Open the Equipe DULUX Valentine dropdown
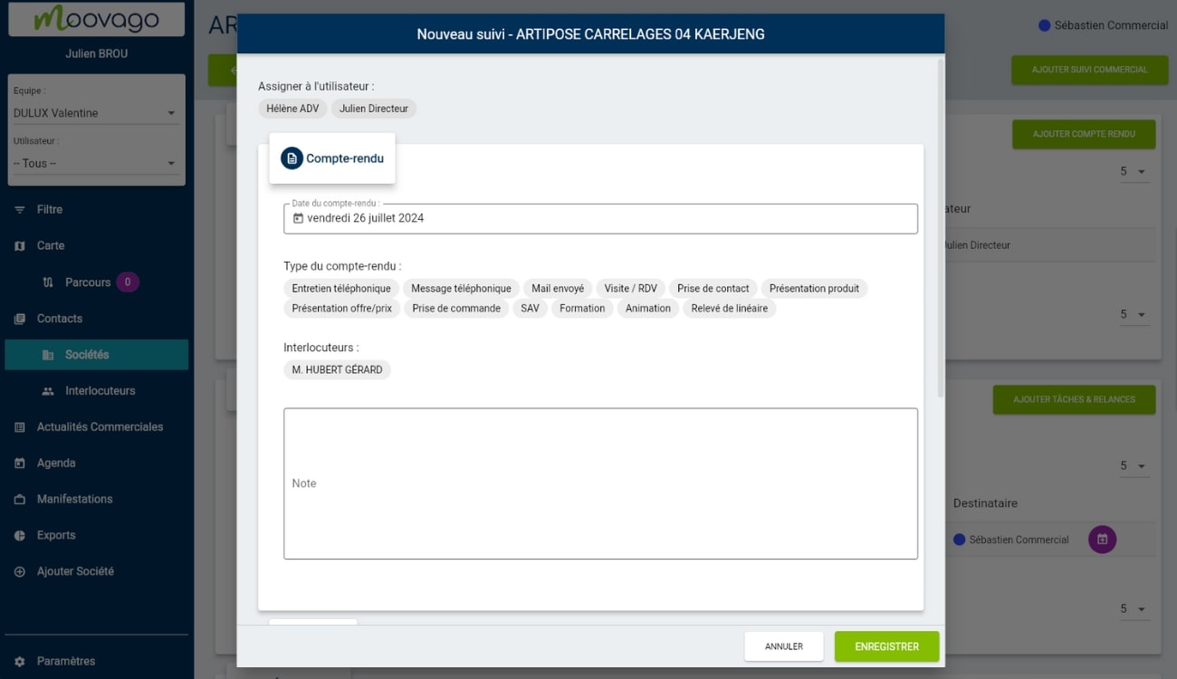Viewport: 1177px width, 679px height. [95, 113]
